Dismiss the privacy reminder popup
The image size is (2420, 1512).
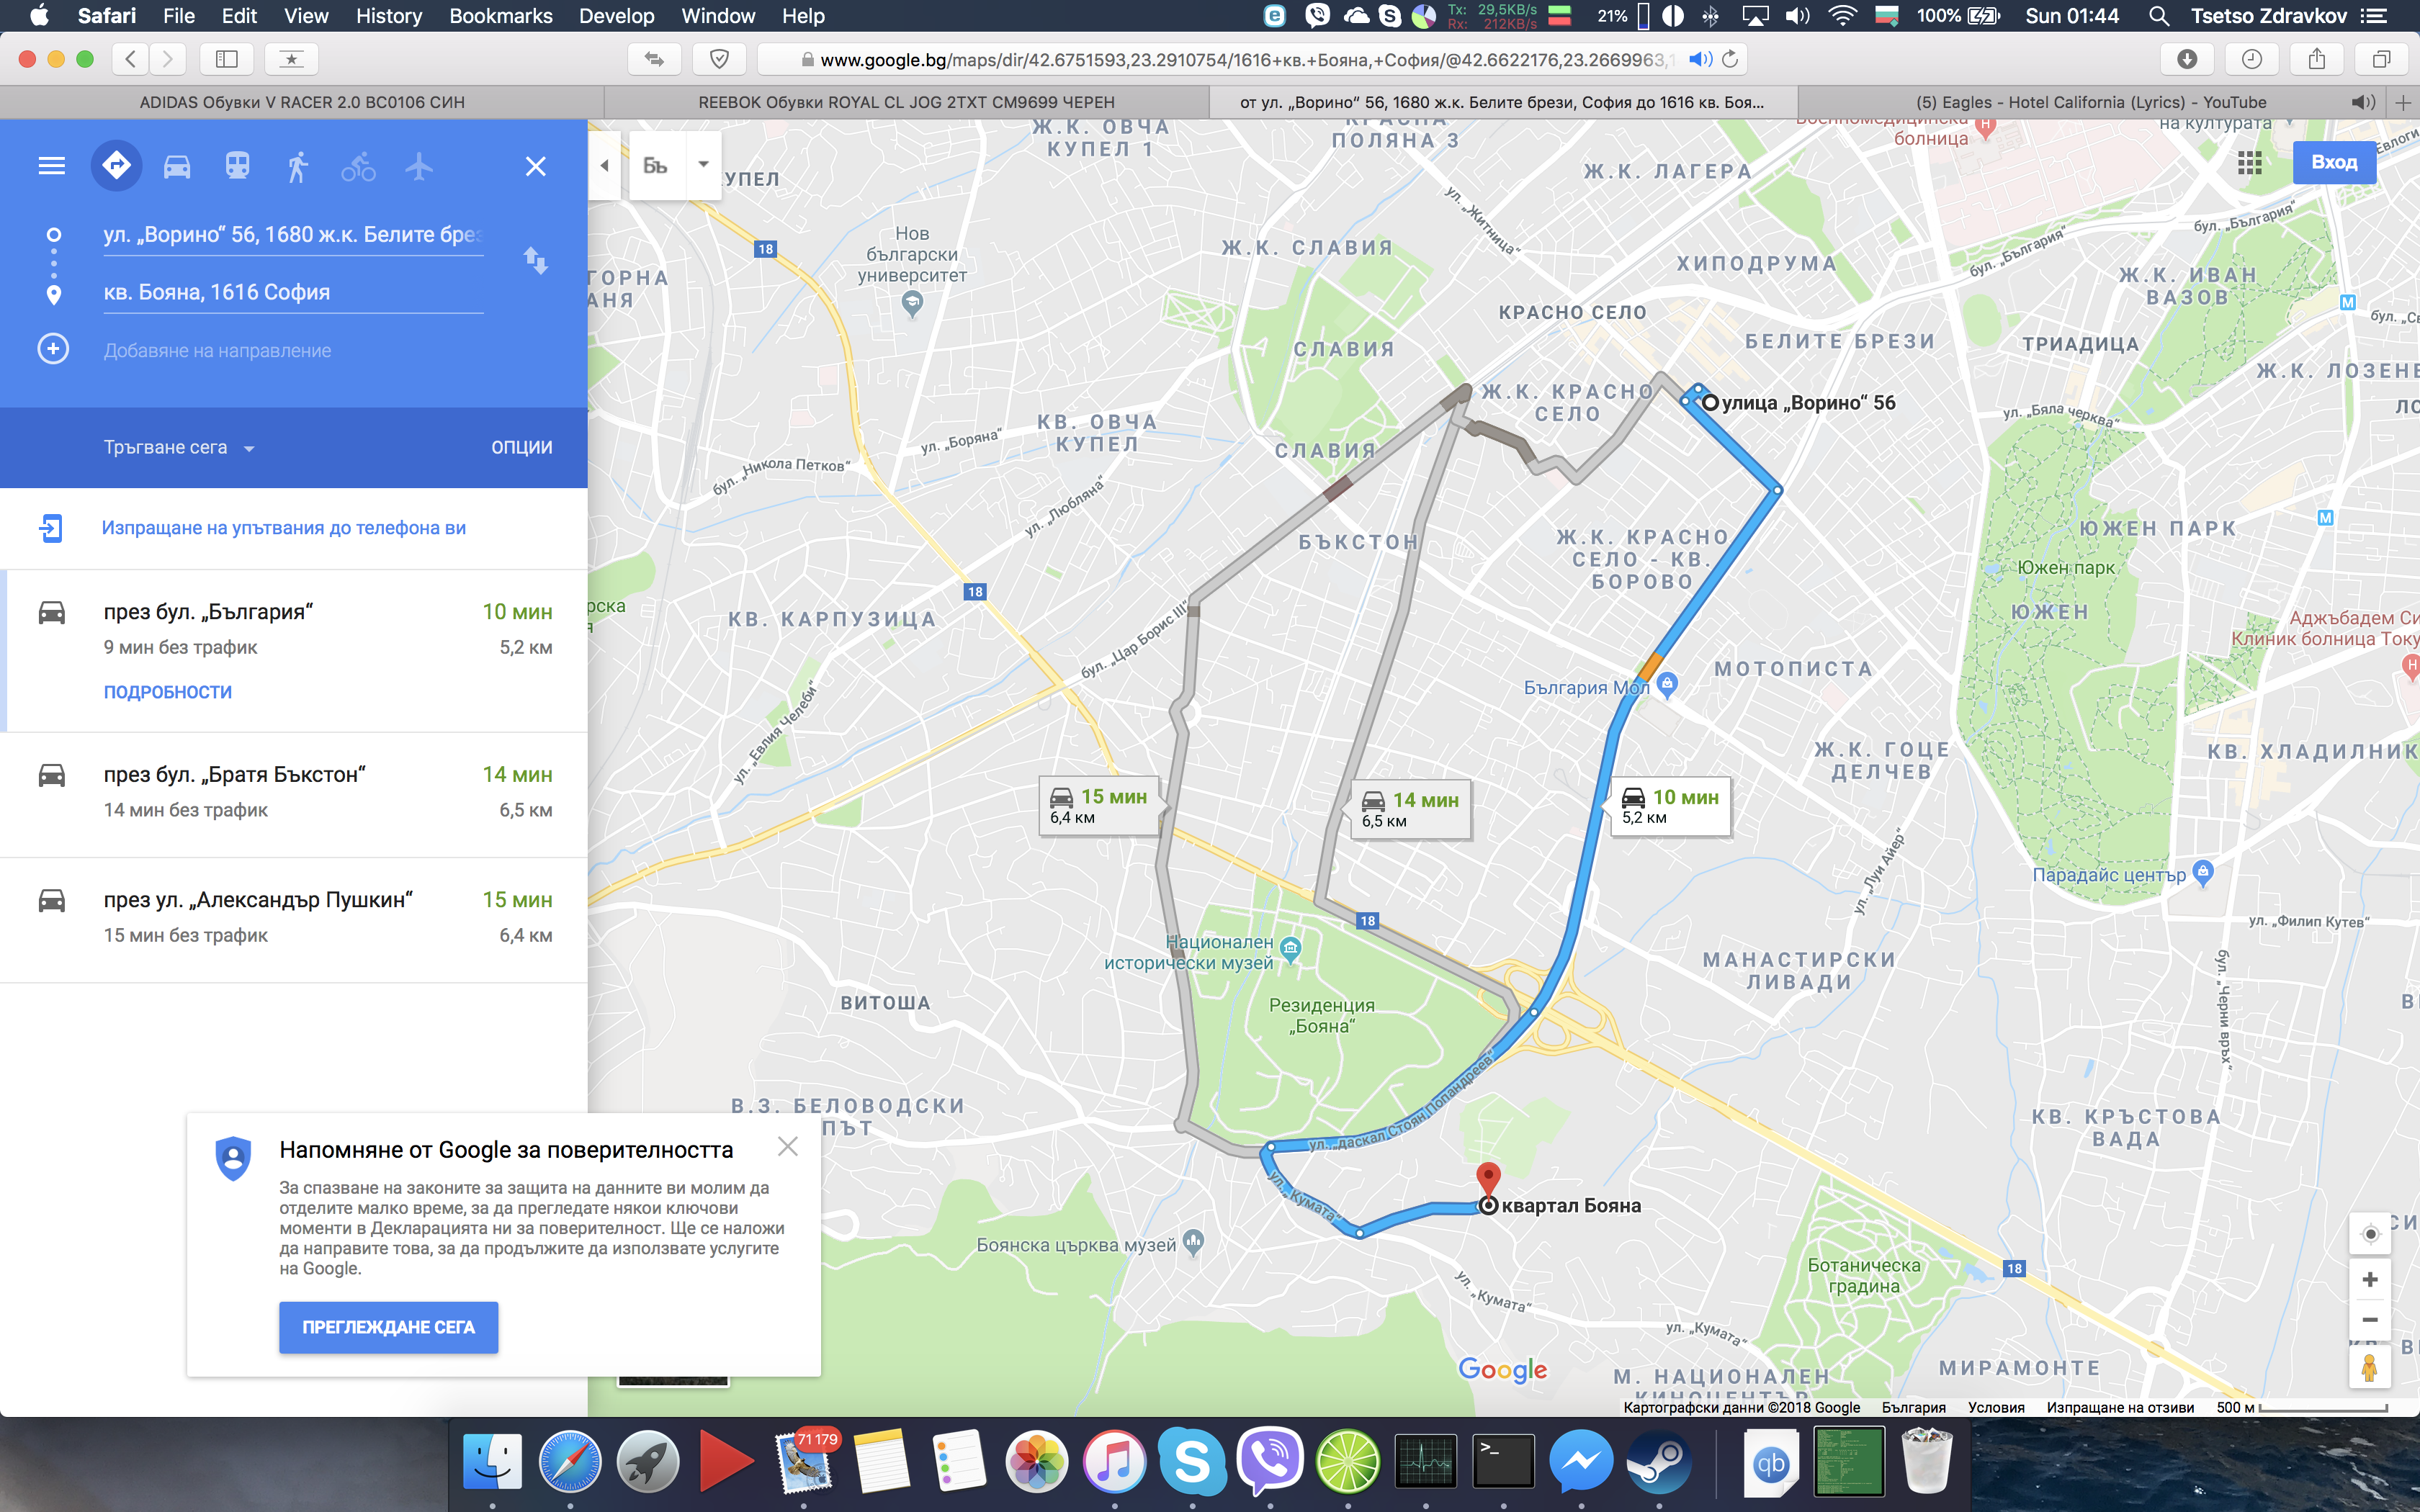coord(788,1146)
